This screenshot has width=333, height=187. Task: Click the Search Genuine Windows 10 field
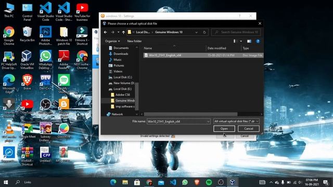236,32
